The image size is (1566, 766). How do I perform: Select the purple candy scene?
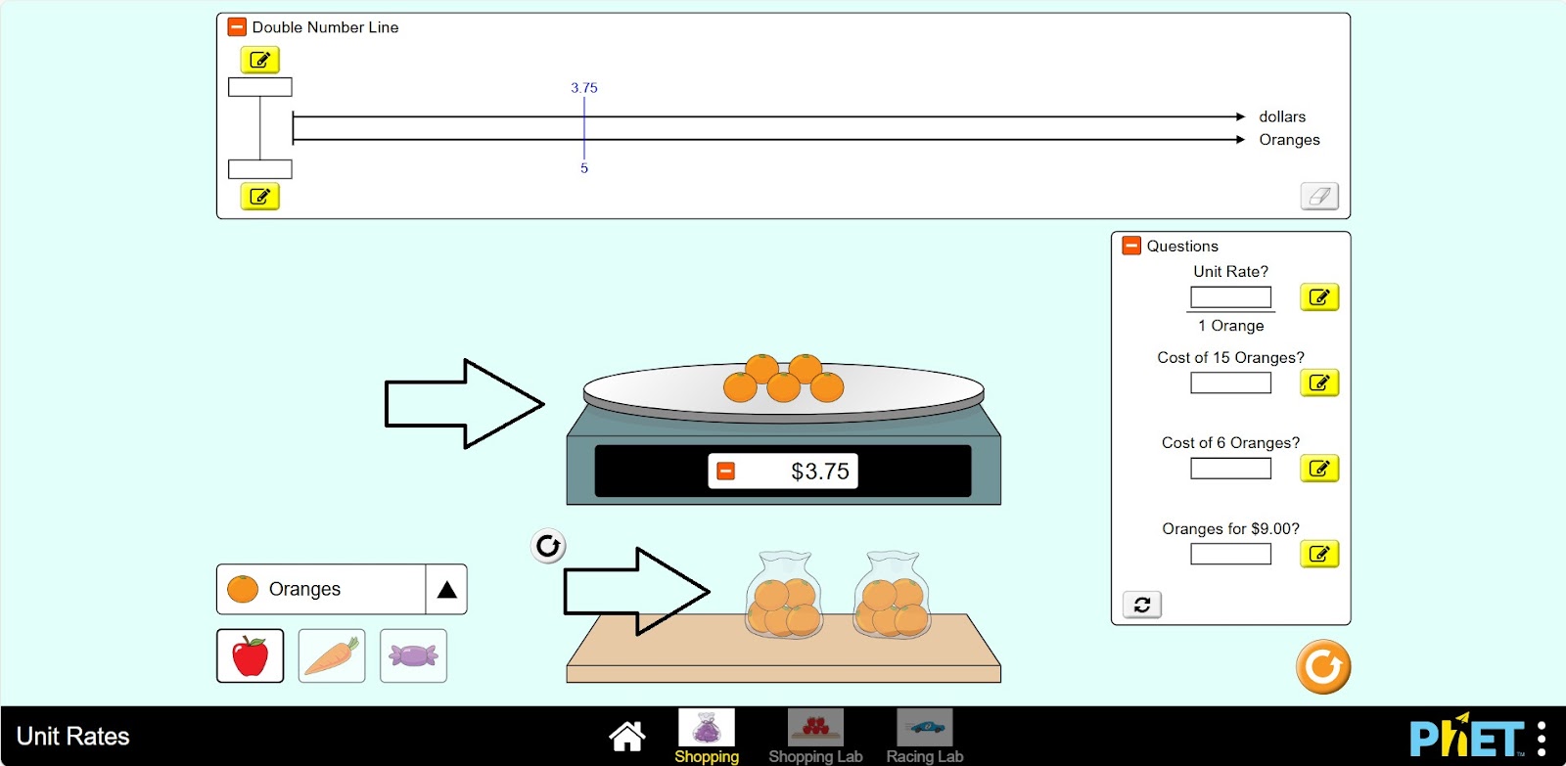click(413, 655)
